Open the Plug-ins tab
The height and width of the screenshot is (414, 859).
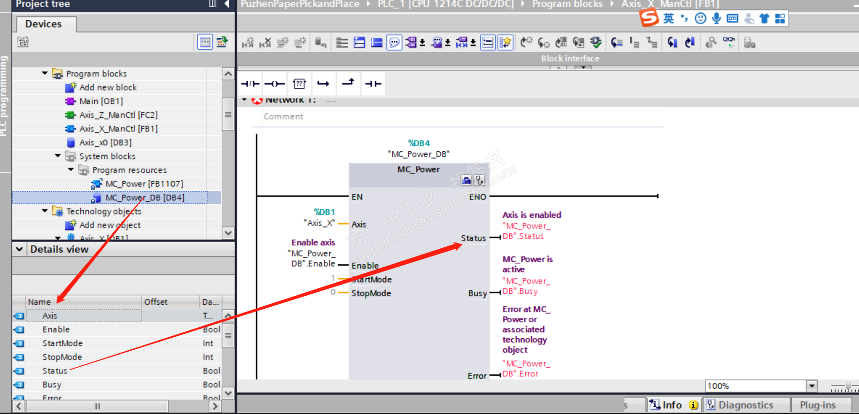(818, 405)
